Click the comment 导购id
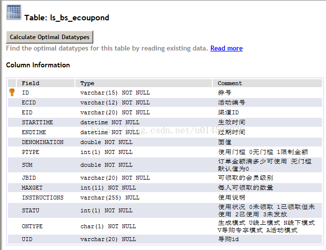The image size is (326, 250). click(x=228, y=239)
